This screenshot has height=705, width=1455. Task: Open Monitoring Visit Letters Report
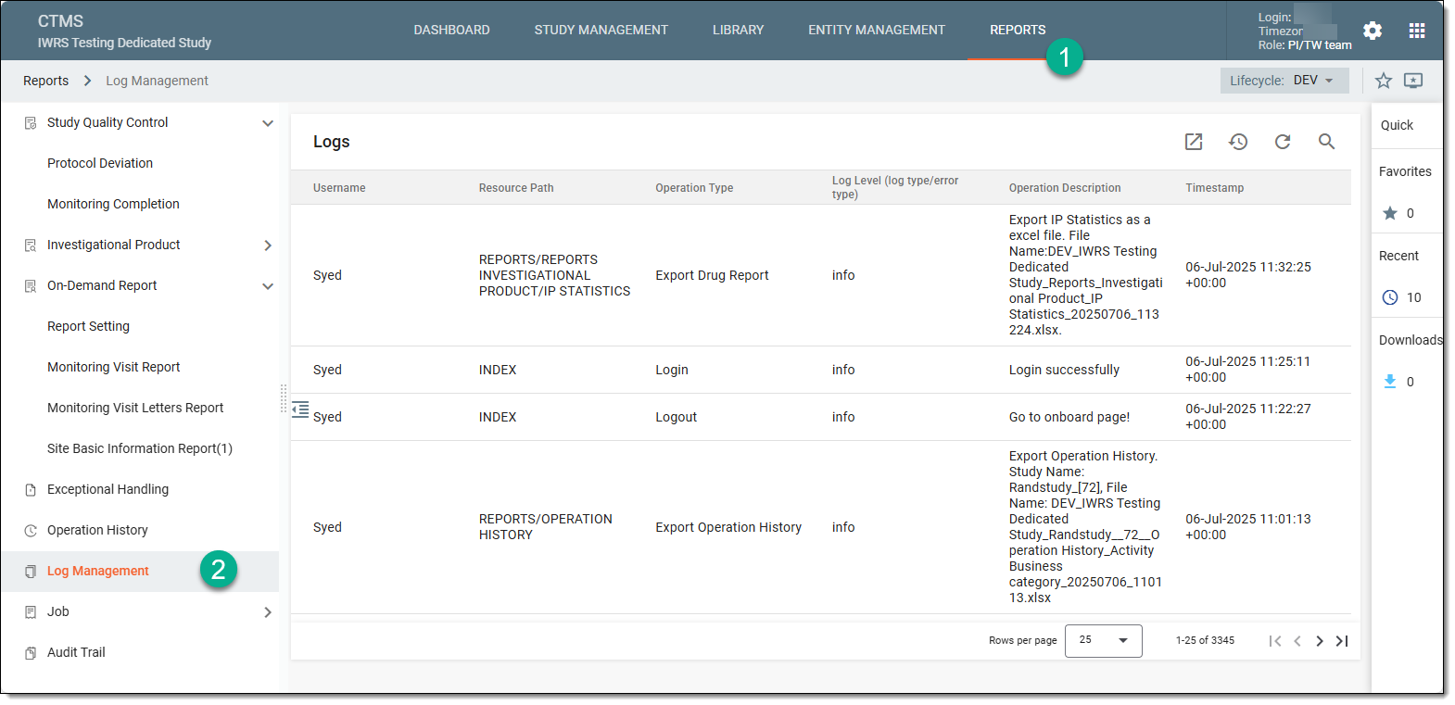(x=135, y=408)
